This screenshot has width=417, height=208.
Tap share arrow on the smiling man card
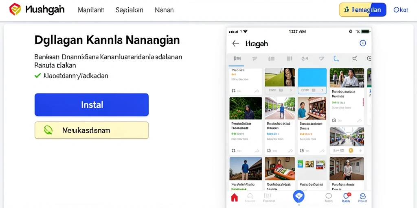(360, 120)
